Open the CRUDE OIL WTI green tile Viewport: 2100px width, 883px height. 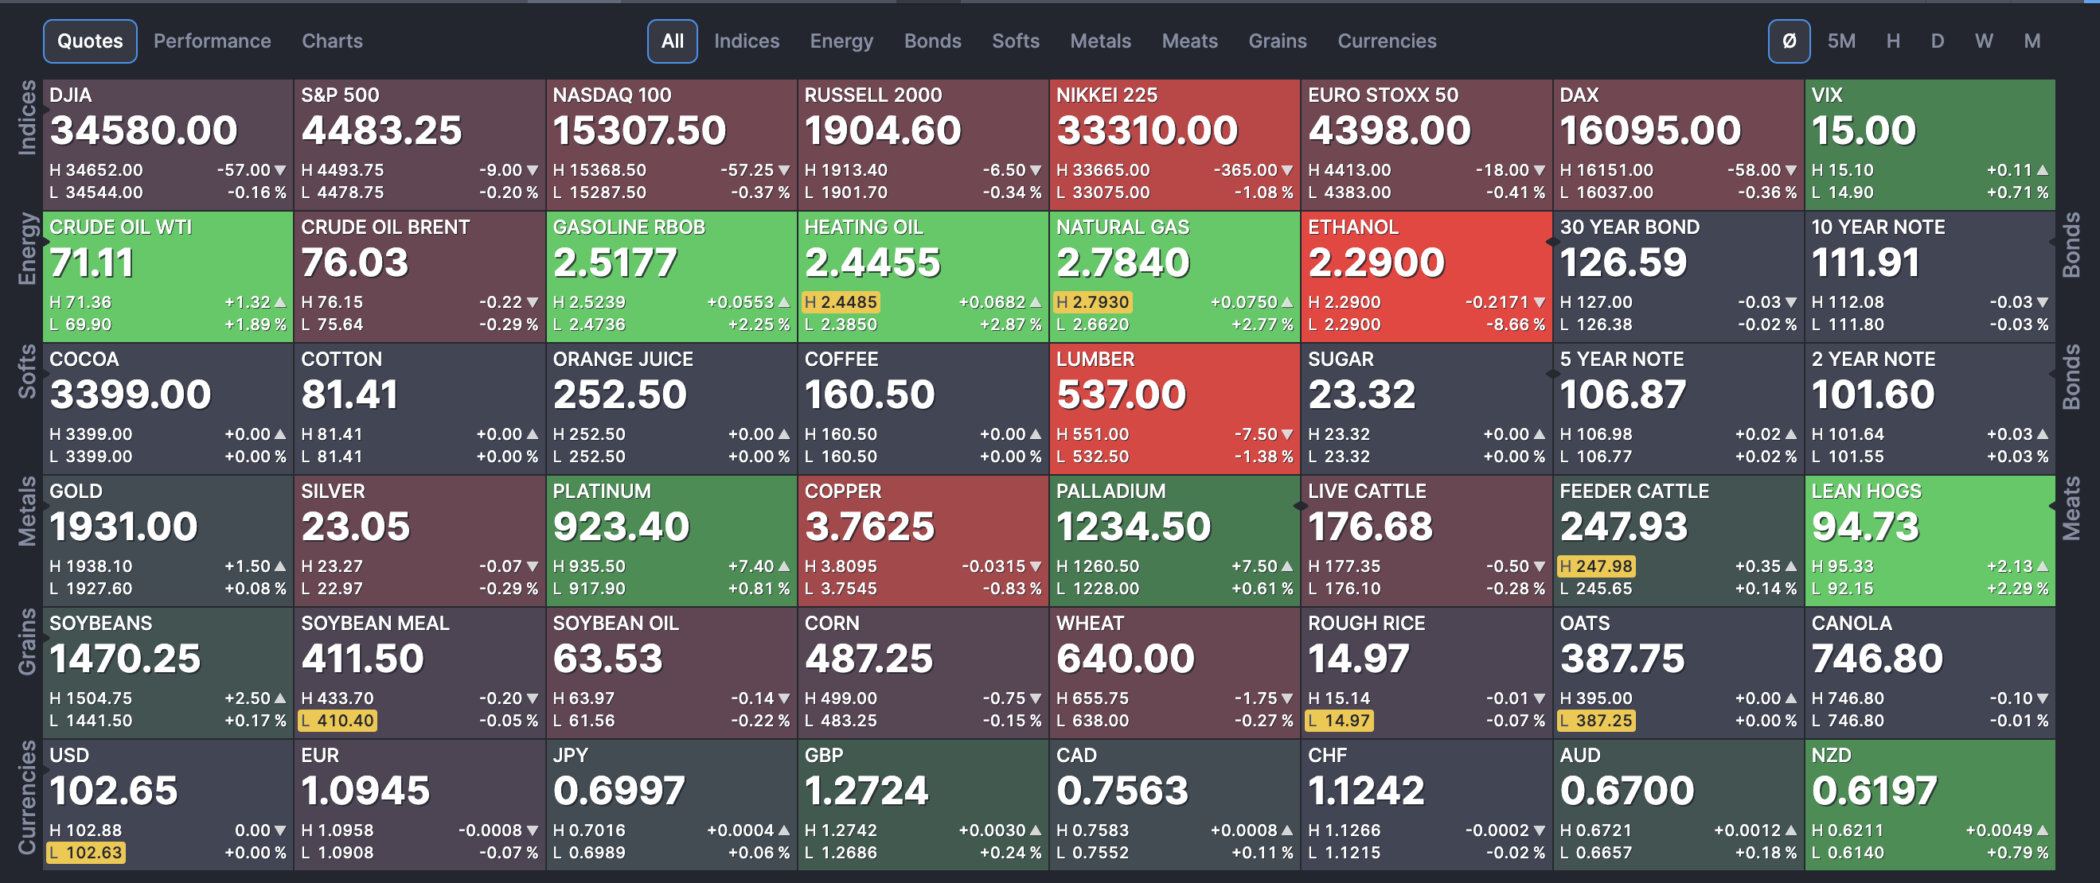pyautogui.click(x=167, y=275)
